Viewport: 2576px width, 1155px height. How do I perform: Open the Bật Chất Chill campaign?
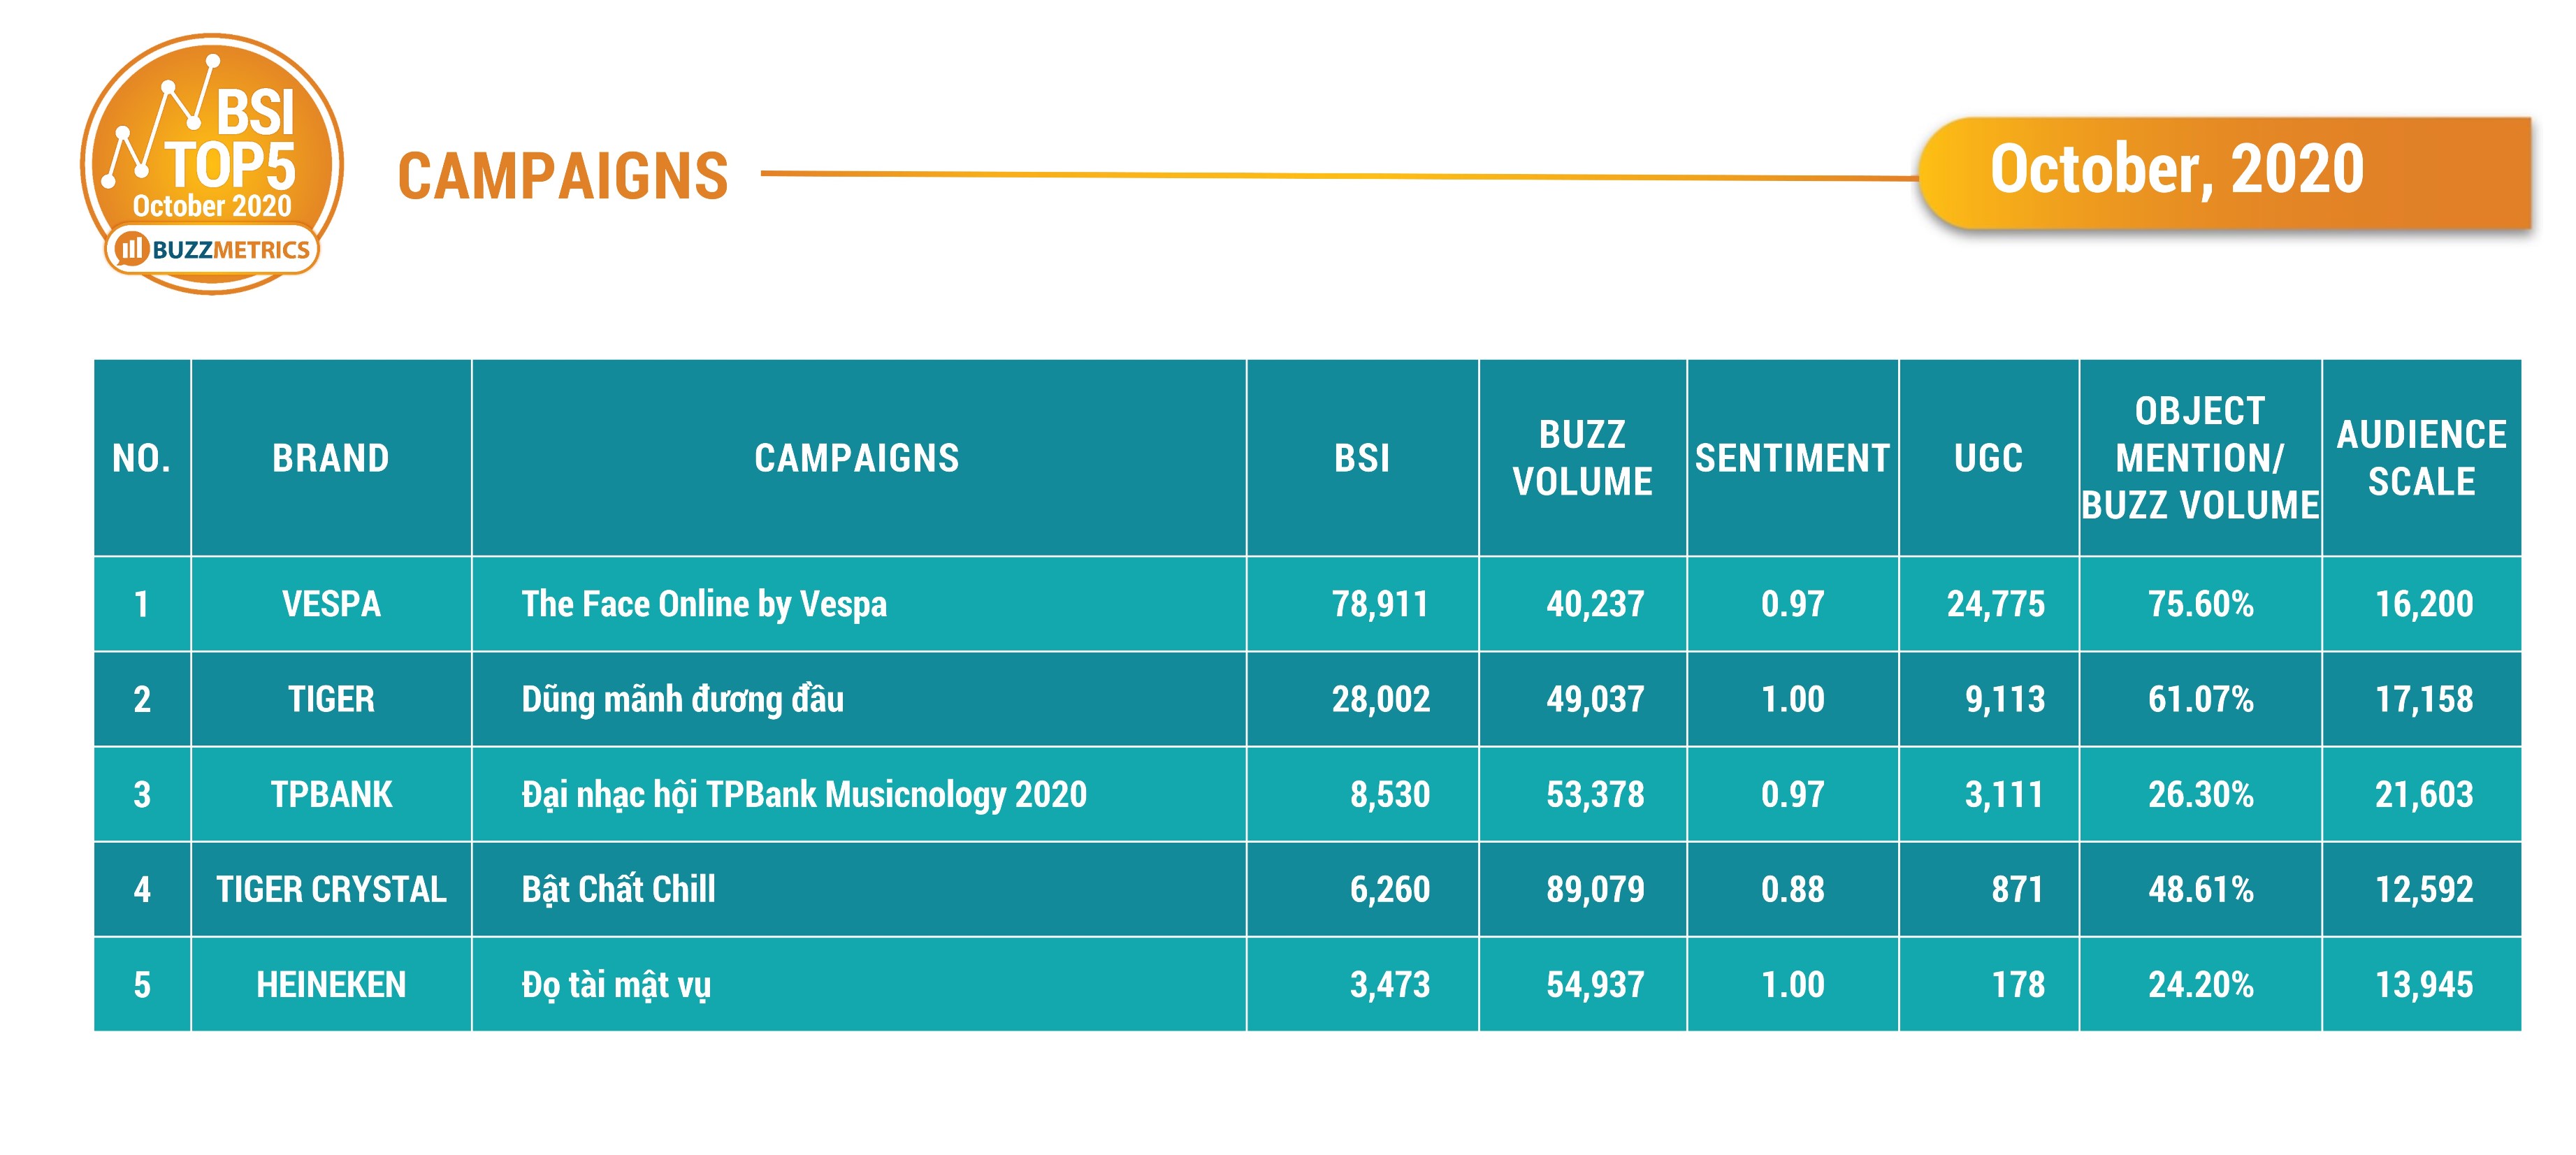click(x=618, y=889)
